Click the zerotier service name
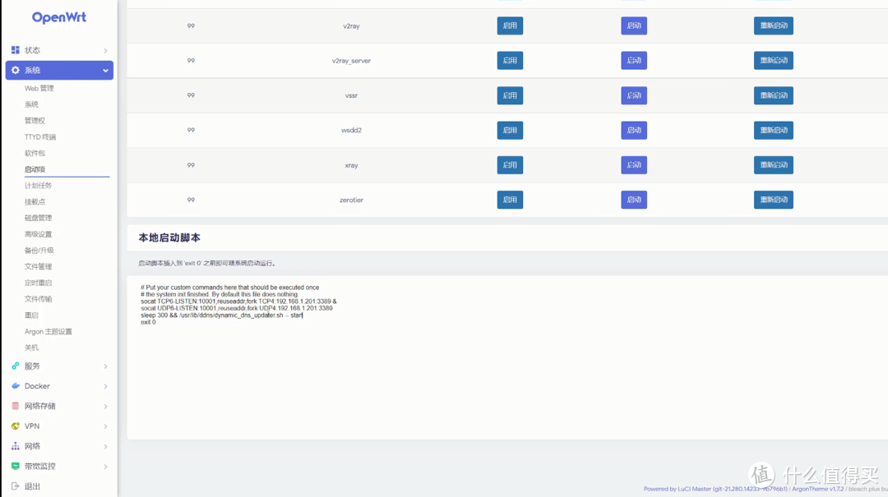Screen dimensions: 888x497 (351, 200)
